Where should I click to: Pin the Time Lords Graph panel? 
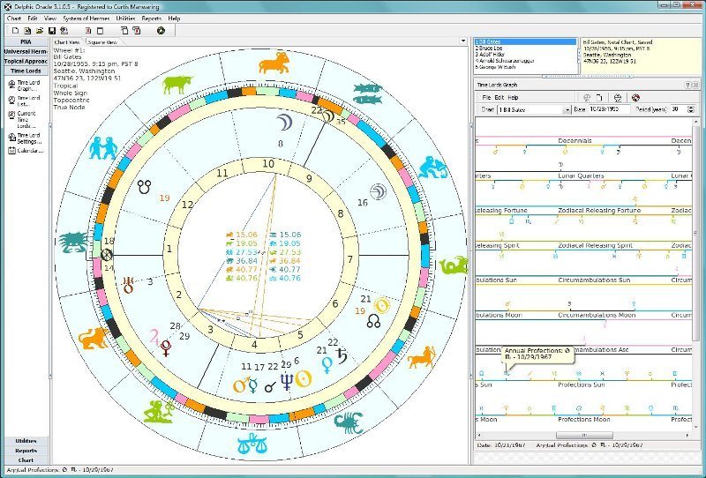pos(686,85)
